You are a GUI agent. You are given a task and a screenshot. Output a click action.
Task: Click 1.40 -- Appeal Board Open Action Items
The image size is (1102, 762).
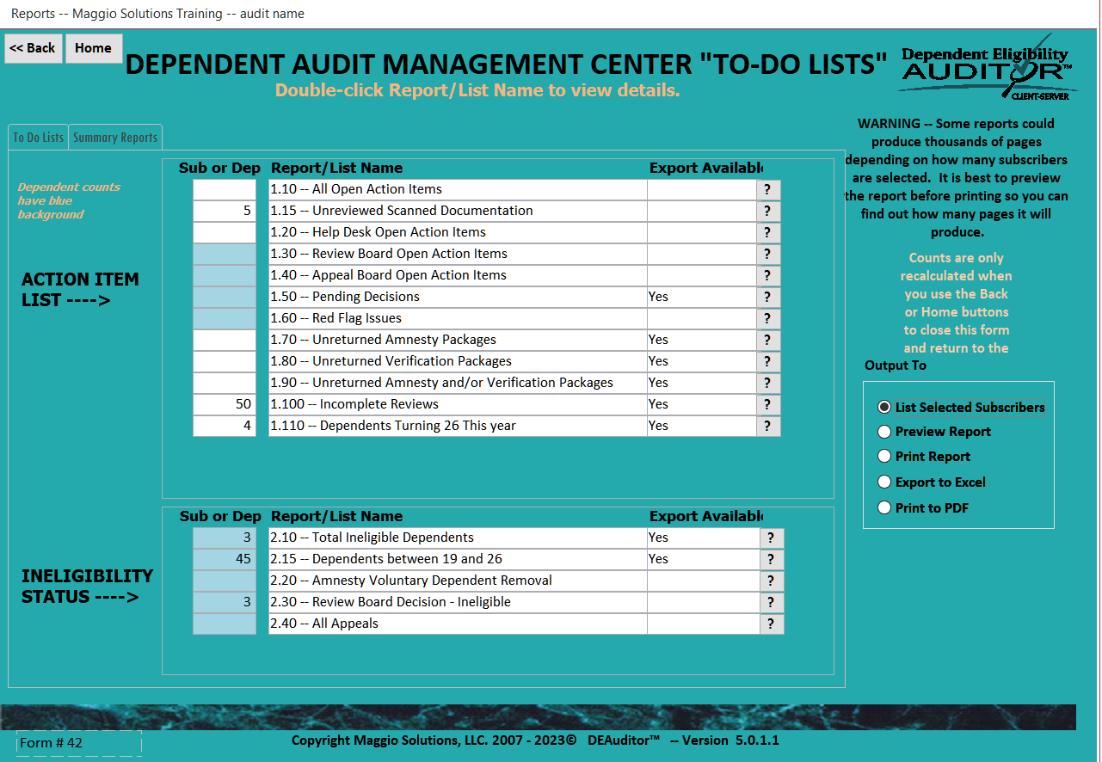pyautogui.click(x=458, y=275)
